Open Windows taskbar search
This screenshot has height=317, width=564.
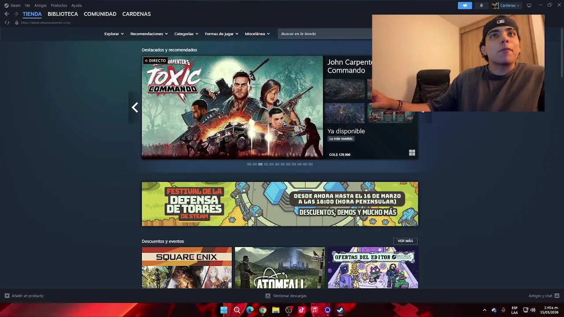point(237,310)
